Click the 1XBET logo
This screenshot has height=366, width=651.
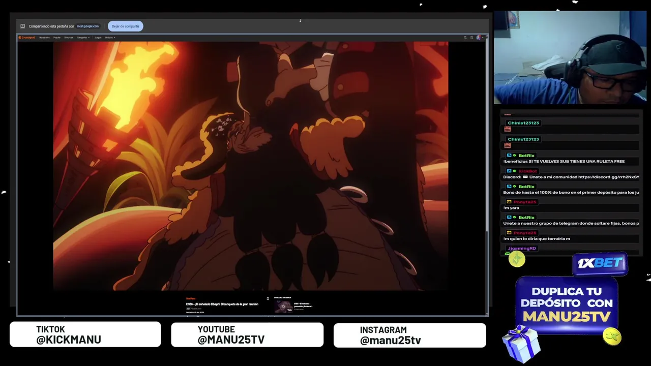(x=600, y=263)
